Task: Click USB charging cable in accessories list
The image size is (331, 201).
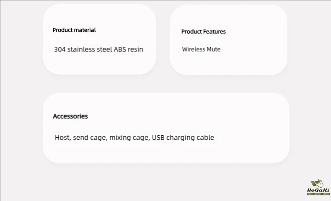Action: [183, 137]
